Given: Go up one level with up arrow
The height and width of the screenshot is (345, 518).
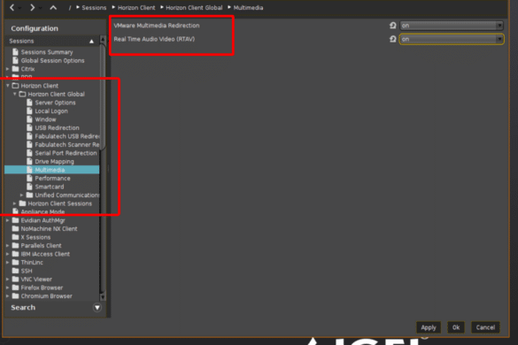Looking at the screenshot, I should (x=53, y=7).
